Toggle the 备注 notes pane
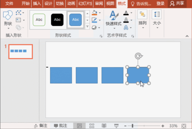 point(41,126)
